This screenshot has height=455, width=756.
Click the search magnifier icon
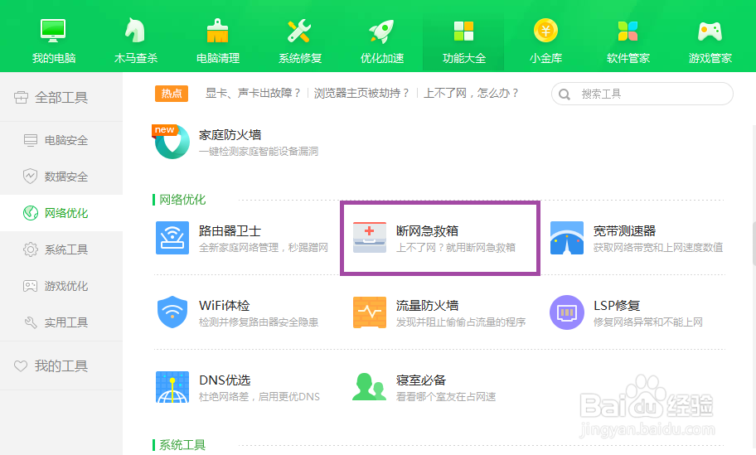565,94
